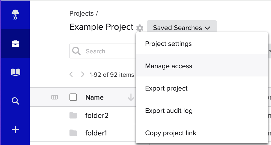Viewport: 271px width, 145px height.
Task: Click the magnifying glass icon in sidebar
Action: click(x=15, y=101)
